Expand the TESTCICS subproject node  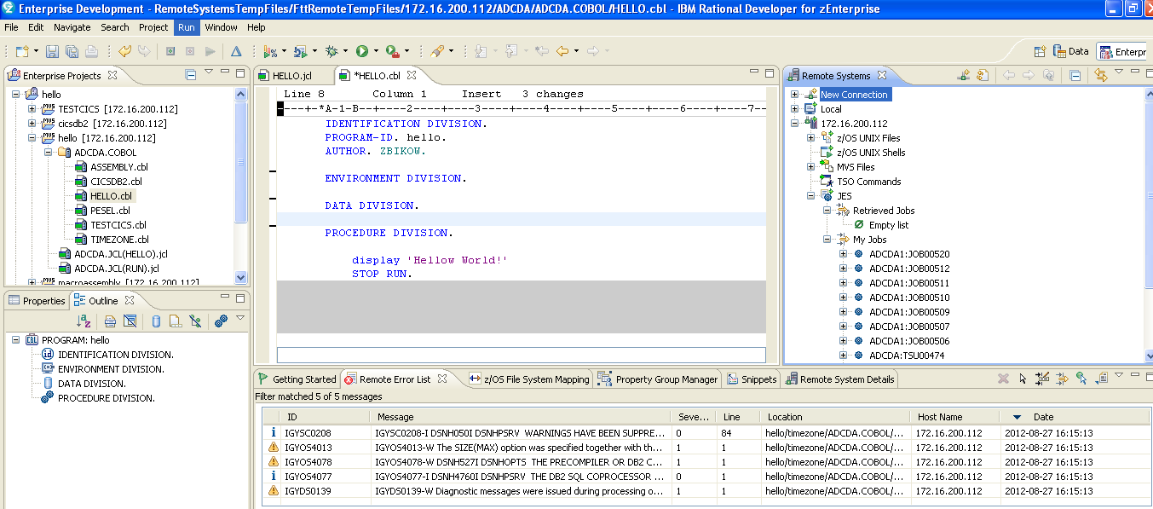click(x=32, y=109)
